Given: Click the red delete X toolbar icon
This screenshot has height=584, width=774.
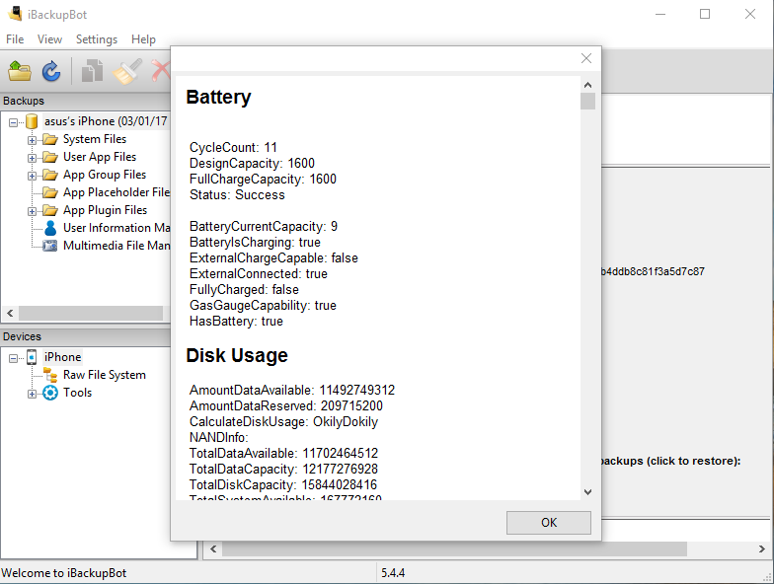Looking at the screenshot, I should 161,71.
